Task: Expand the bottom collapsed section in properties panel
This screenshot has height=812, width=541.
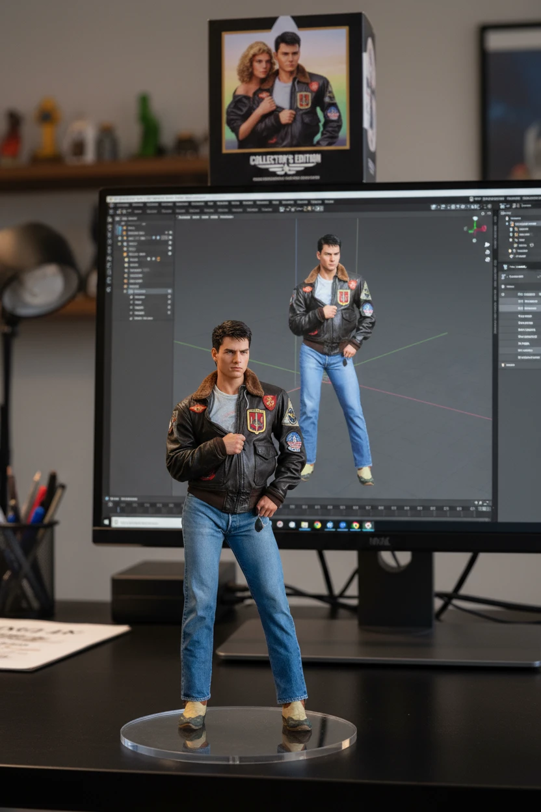Action: [503, 365]
